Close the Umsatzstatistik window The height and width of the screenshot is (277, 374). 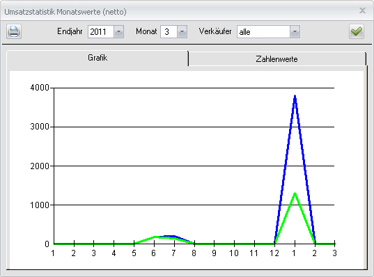click(363, 10)
